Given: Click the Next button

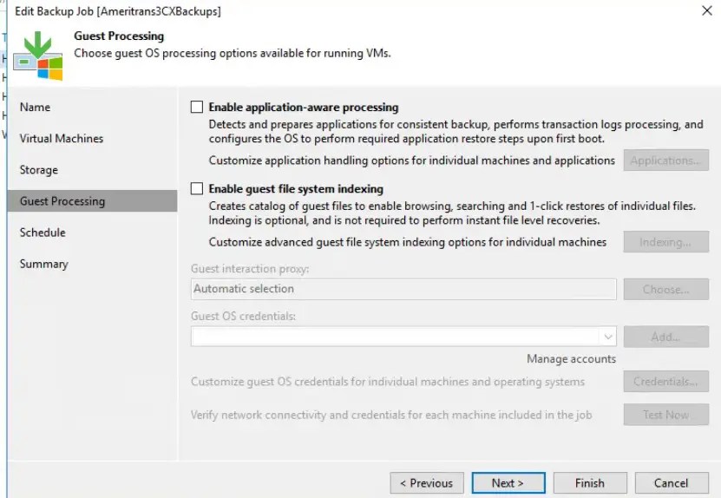Looking at the screenshot, I should (508, 483).
